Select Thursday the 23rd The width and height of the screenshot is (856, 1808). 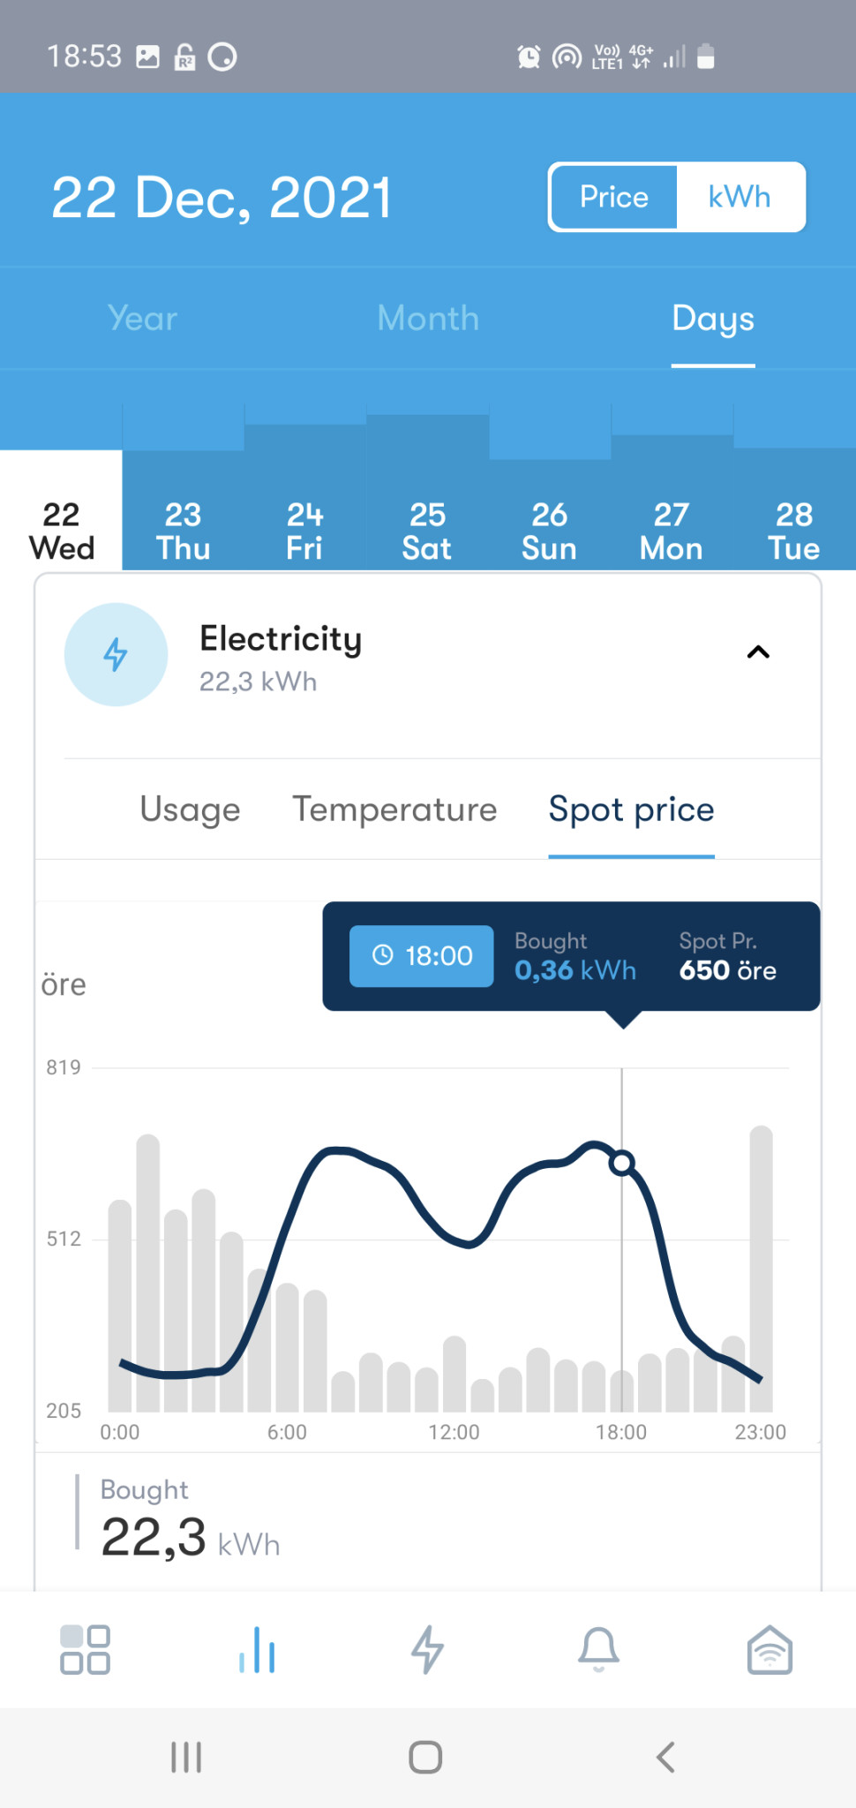click(184, 531)
